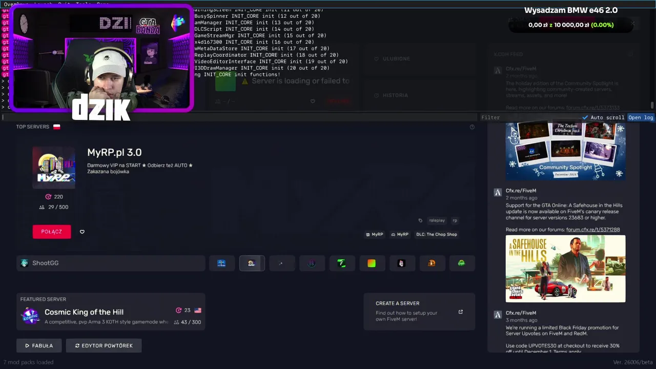Open forum.cfx.re/t/5371288 link
Screen dimensions: 656x369
click(x=593, y=230)
